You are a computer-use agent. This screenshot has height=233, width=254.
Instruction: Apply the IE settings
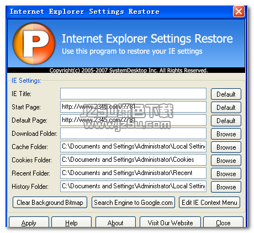[x=29, y=223]
